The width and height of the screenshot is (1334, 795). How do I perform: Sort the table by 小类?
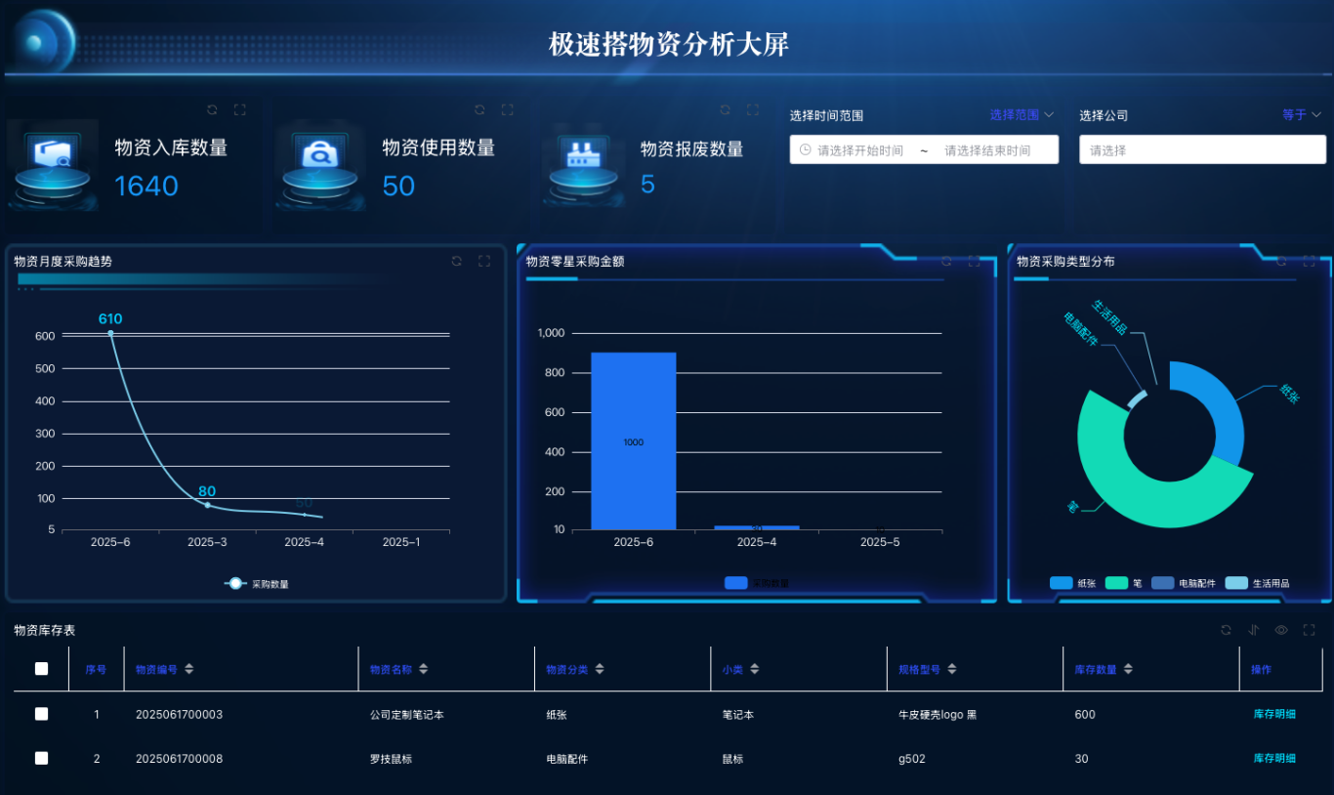click(x=755, y=669)
